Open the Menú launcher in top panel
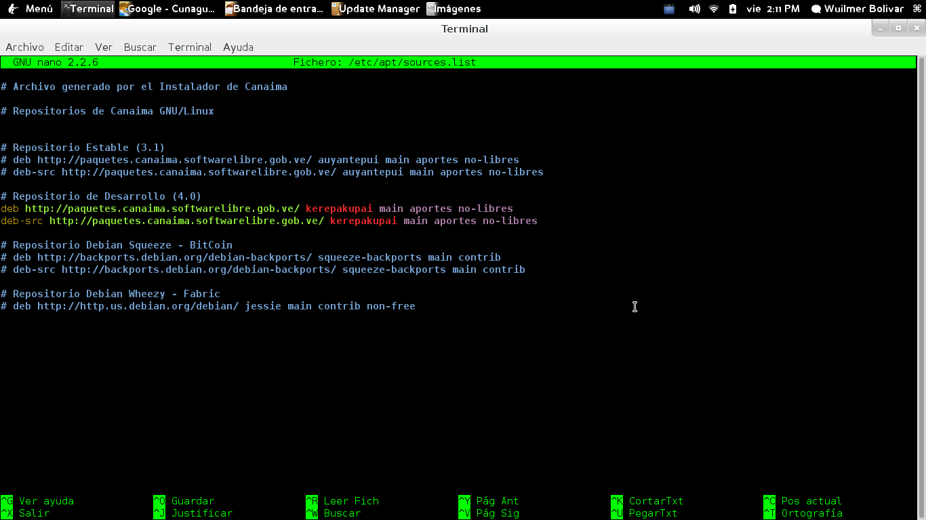The image size is (926, 520). point(31,9)
